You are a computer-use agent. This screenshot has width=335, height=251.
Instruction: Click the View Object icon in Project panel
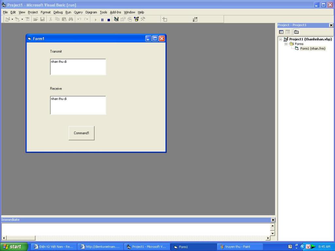click(288, 32)
